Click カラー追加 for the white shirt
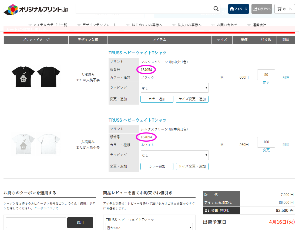 click(157, 166)
